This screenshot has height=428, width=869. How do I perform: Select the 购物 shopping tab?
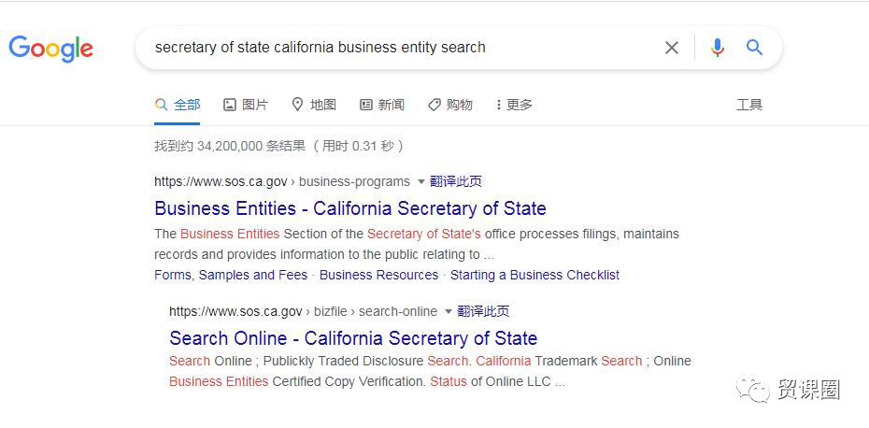450,105
